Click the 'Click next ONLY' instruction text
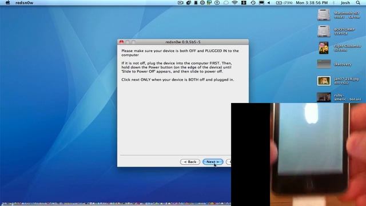The height and width of the screenshot is (206, 366). point(178,80)
